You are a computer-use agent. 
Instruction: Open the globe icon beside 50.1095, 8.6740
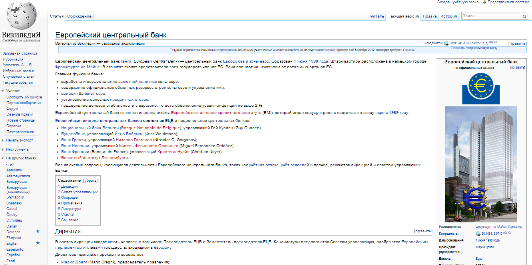click(478, 234)
